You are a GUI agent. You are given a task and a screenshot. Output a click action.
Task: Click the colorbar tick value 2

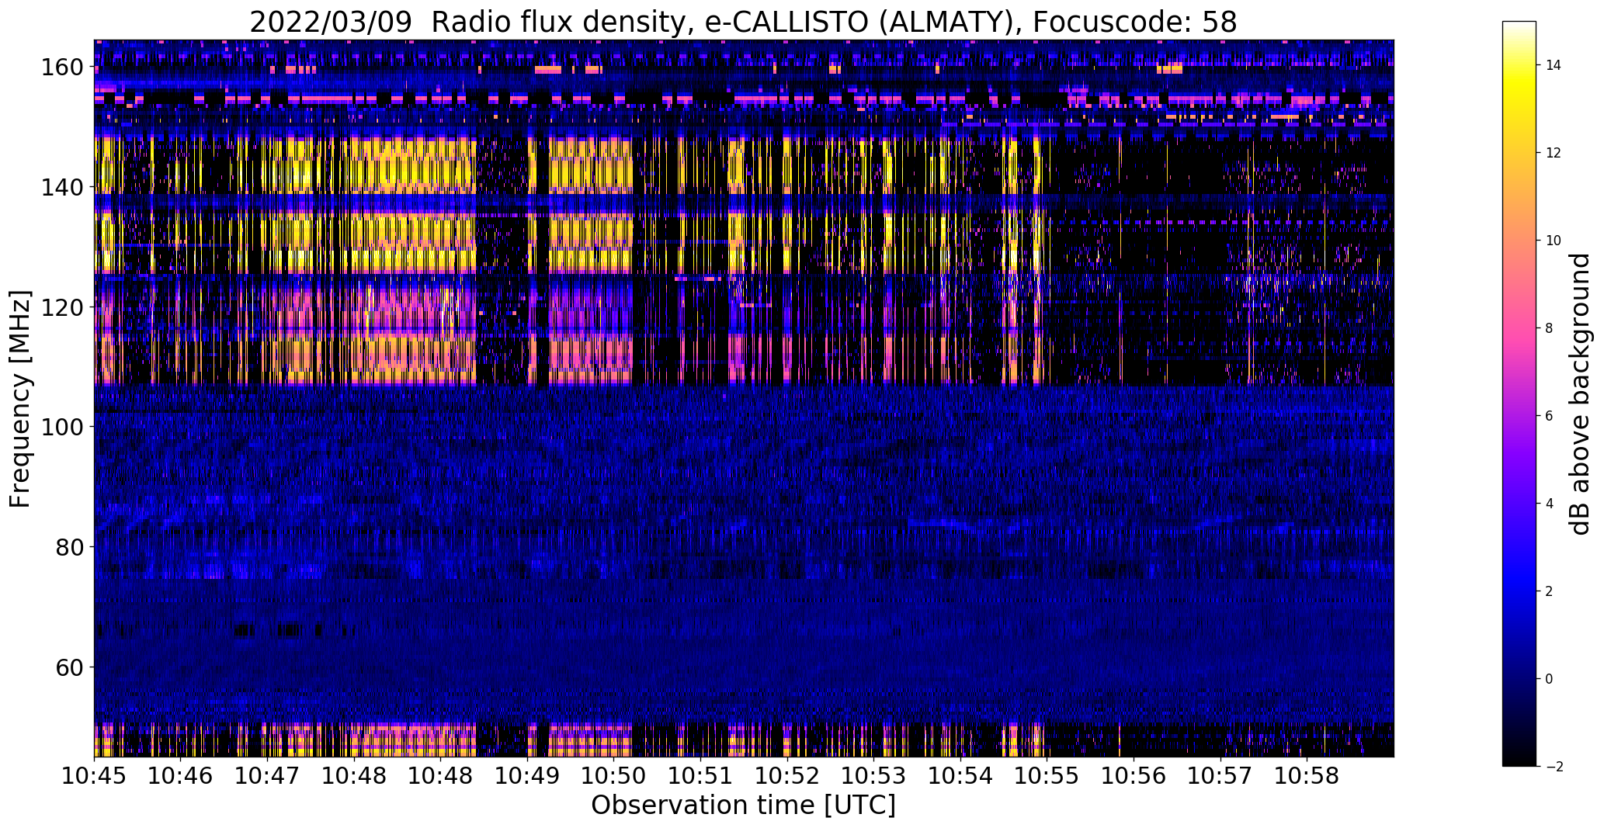tap(1550, 591)
